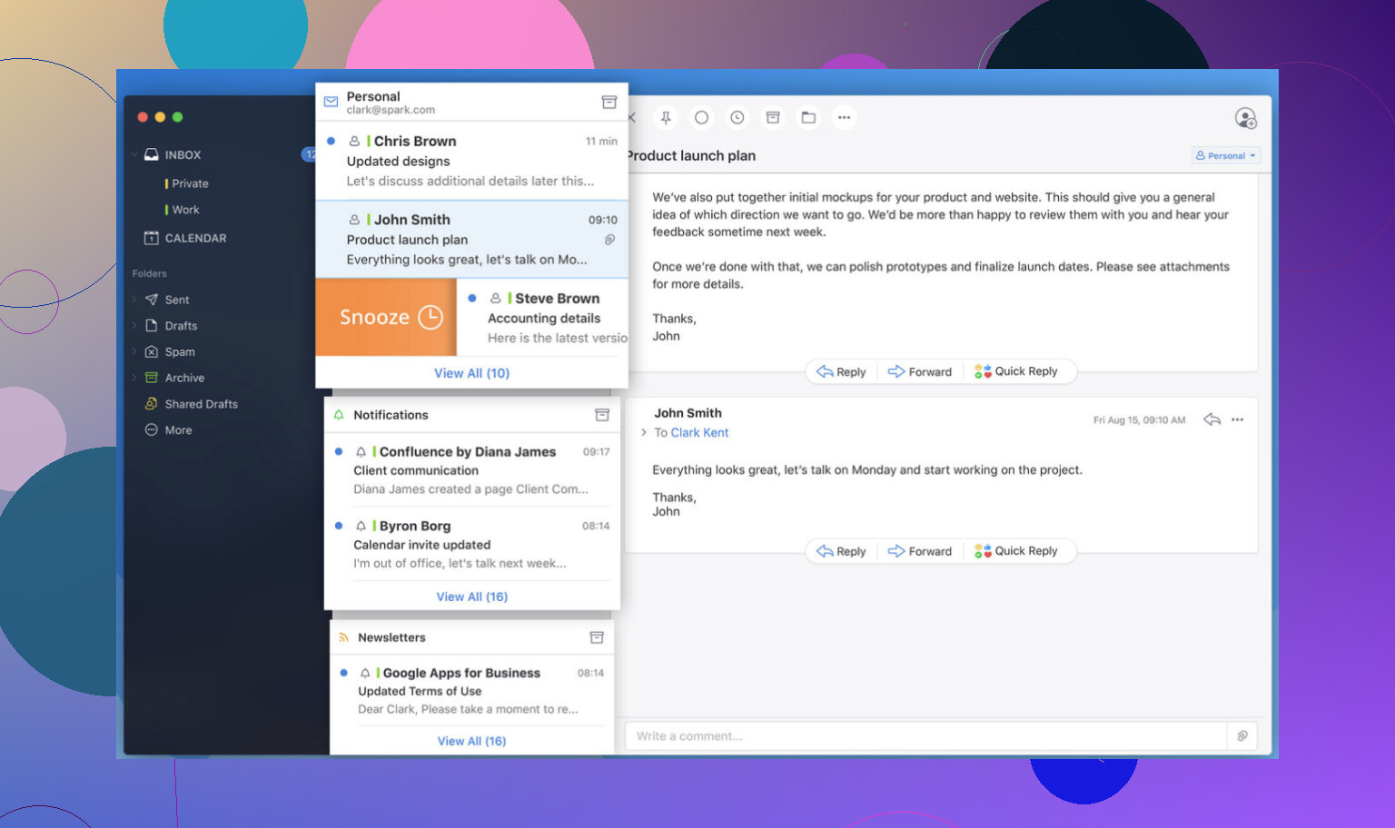Close email view with X icon
This screenshot has width=1395, height=828.
[631, 117]
